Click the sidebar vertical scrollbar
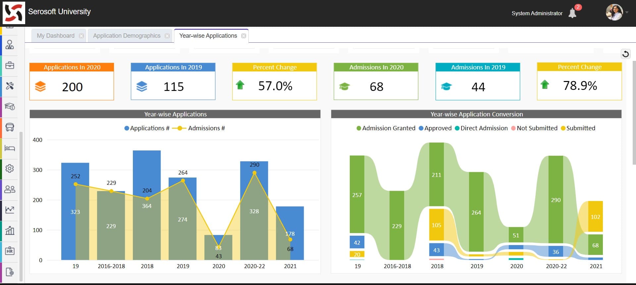Screen dimensions: 636x285 [x=21, y=205]
